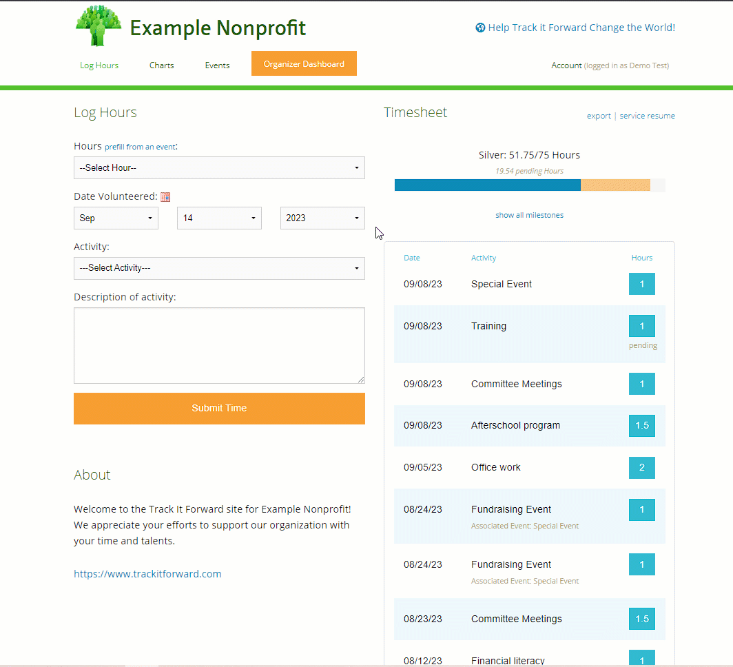Click show all milestones link
Screen dimensions: 733x667
pos(530,215)
